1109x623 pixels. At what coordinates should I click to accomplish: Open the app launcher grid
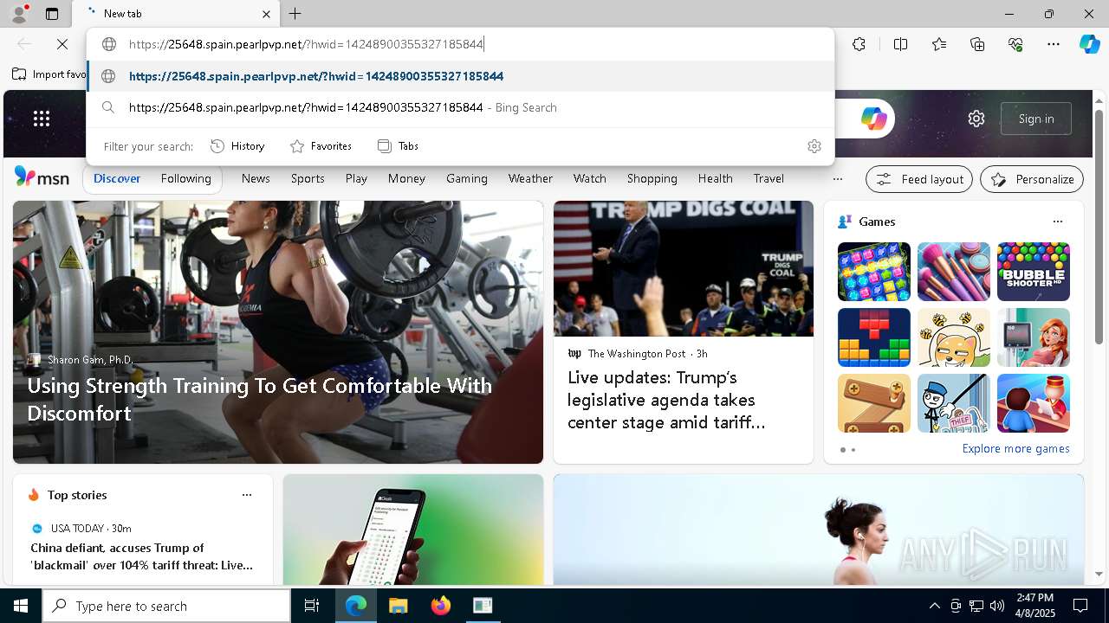pos(42,119)
